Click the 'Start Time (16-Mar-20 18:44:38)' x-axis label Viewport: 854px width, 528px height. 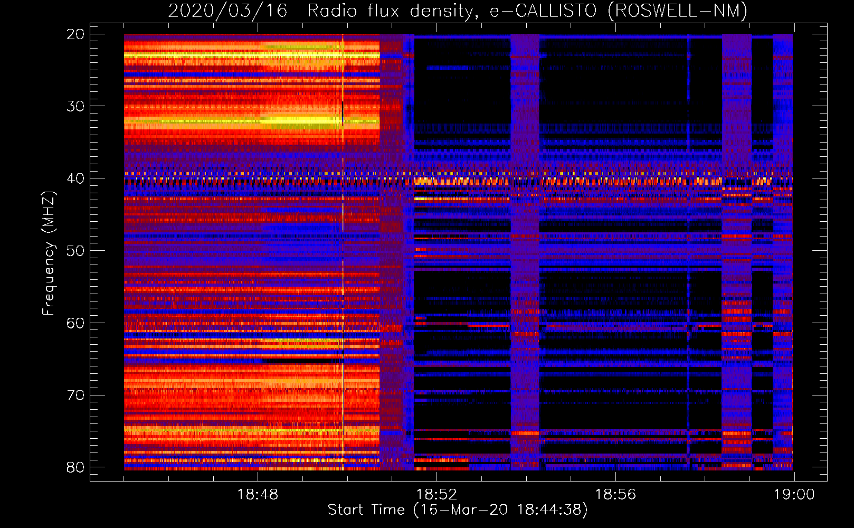458,510
